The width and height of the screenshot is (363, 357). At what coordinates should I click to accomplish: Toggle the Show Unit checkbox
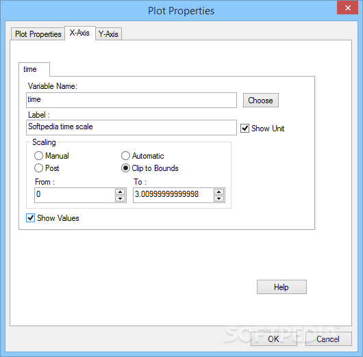click(245, 129)
